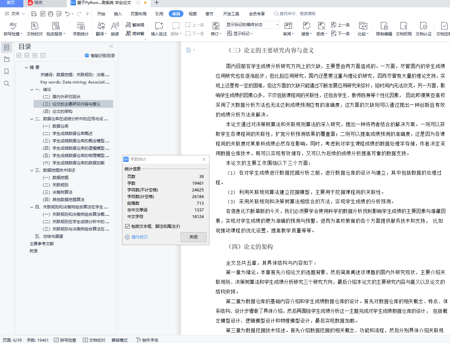This screenshot has width=450, height=343.
Task: Open the magnifier search icon in the left sidebar
Action: click(7, 83)
